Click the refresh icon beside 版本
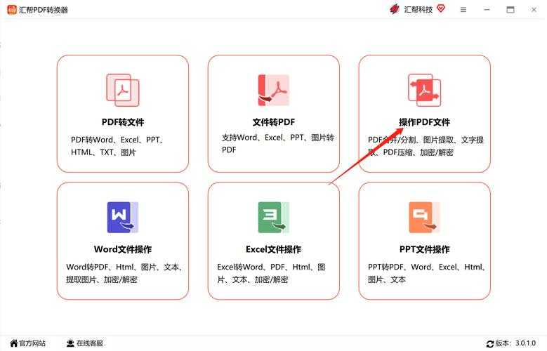Viewport: 547px width, 351px height. 490,344
